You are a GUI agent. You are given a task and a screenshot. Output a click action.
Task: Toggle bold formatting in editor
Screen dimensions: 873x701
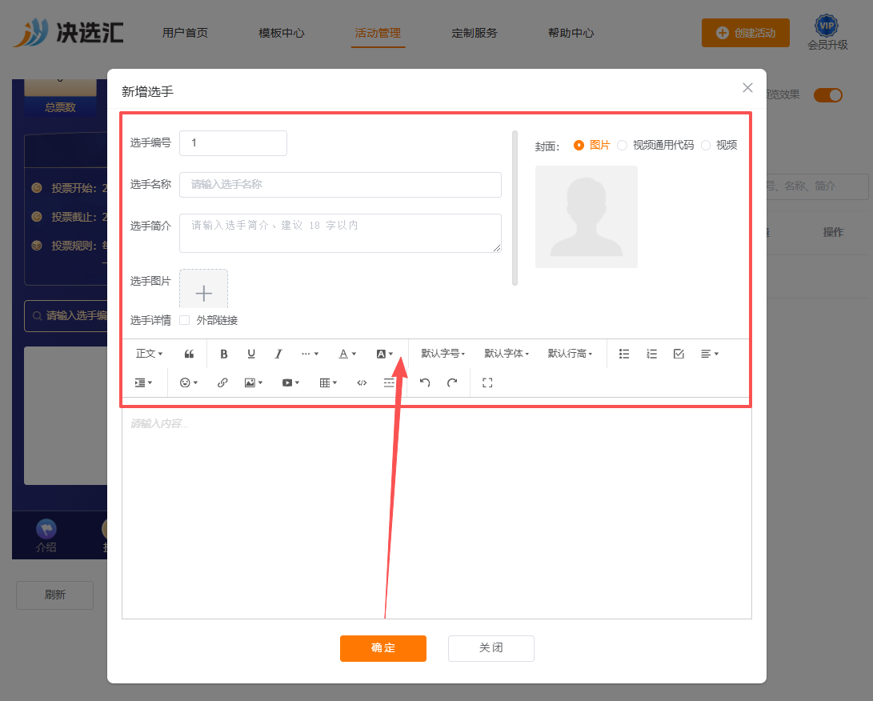pyautogui.click(x=224, y=354)
